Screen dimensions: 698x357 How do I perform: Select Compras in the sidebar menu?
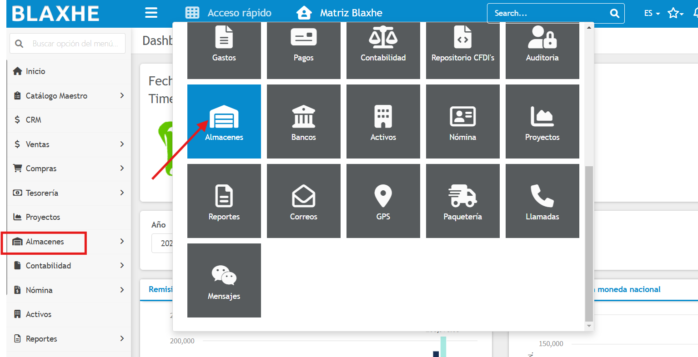41,169
